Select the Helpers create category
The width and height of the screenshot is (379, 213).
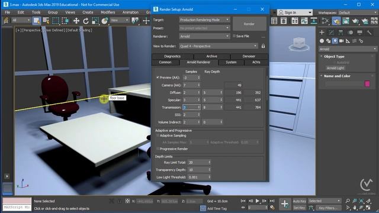(348, 41)
